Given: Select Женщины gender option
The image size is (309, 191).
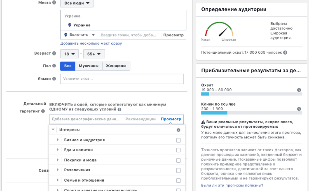Looking at the screenshot, I should [x=116, y=66].
